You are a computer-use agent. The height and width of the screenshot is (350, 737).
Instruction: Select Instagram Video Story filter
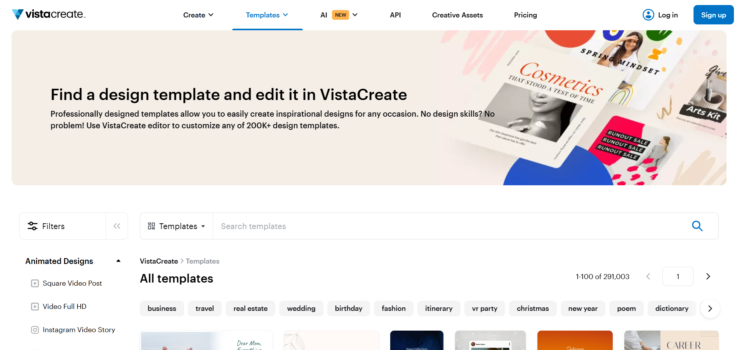pyautogui.click(x=79, y=330)
